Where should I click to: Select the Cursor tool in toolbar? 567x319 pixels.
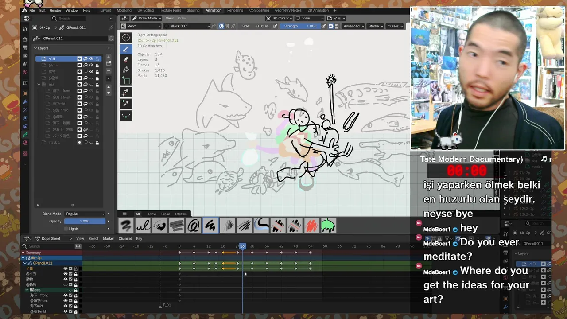(126, 38)
